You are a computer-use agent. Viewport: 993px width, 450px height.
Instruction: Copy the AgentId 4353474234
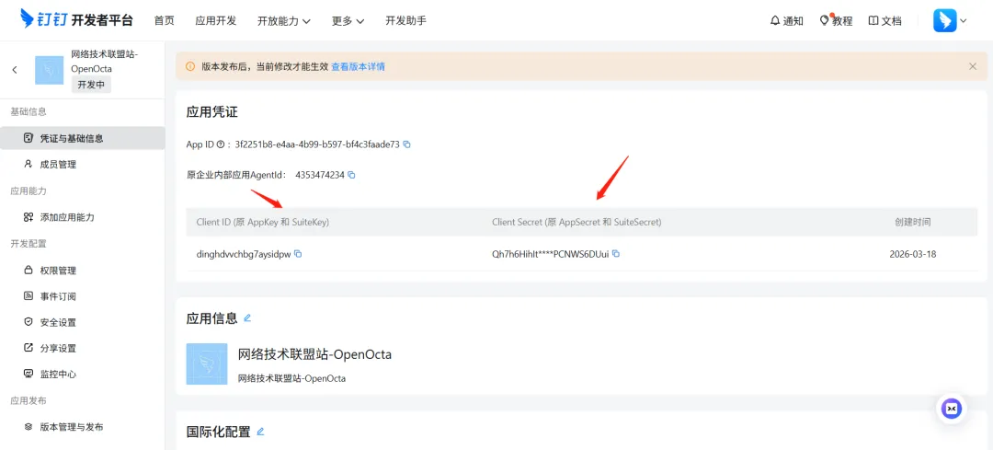click(x=351, y=175)
